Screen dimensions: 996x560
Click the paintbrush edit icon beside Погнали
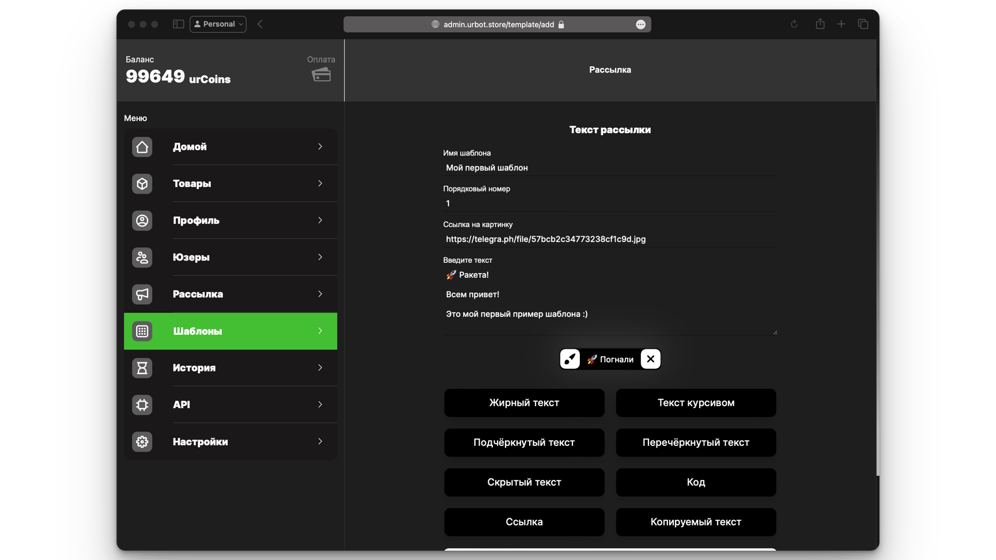[569, 359]
